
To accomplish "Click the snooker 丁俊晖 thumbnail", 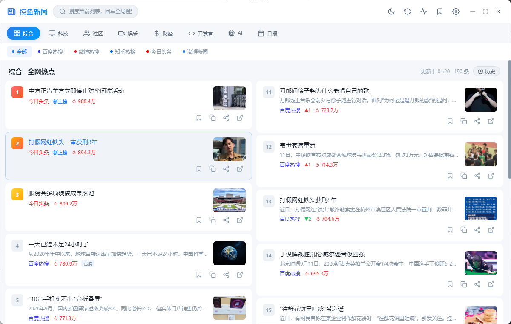I will tap(481, 263).
